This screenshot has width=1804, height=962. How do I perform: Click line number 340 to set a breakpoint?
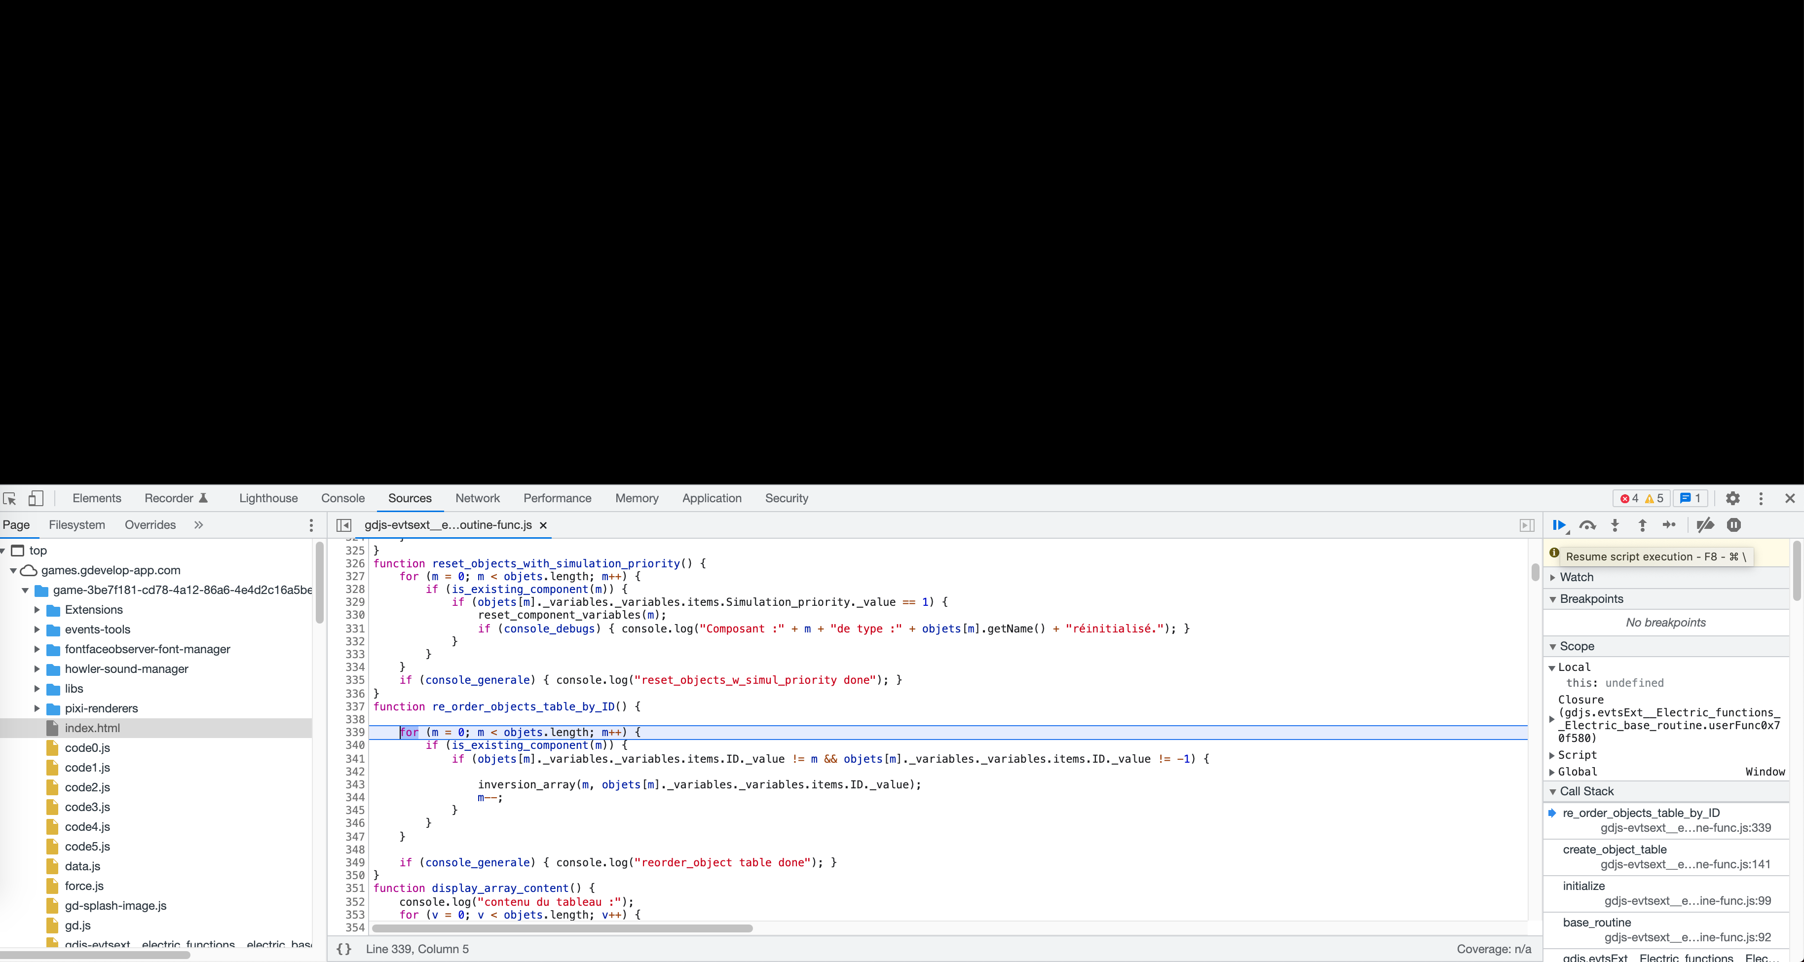356,745
